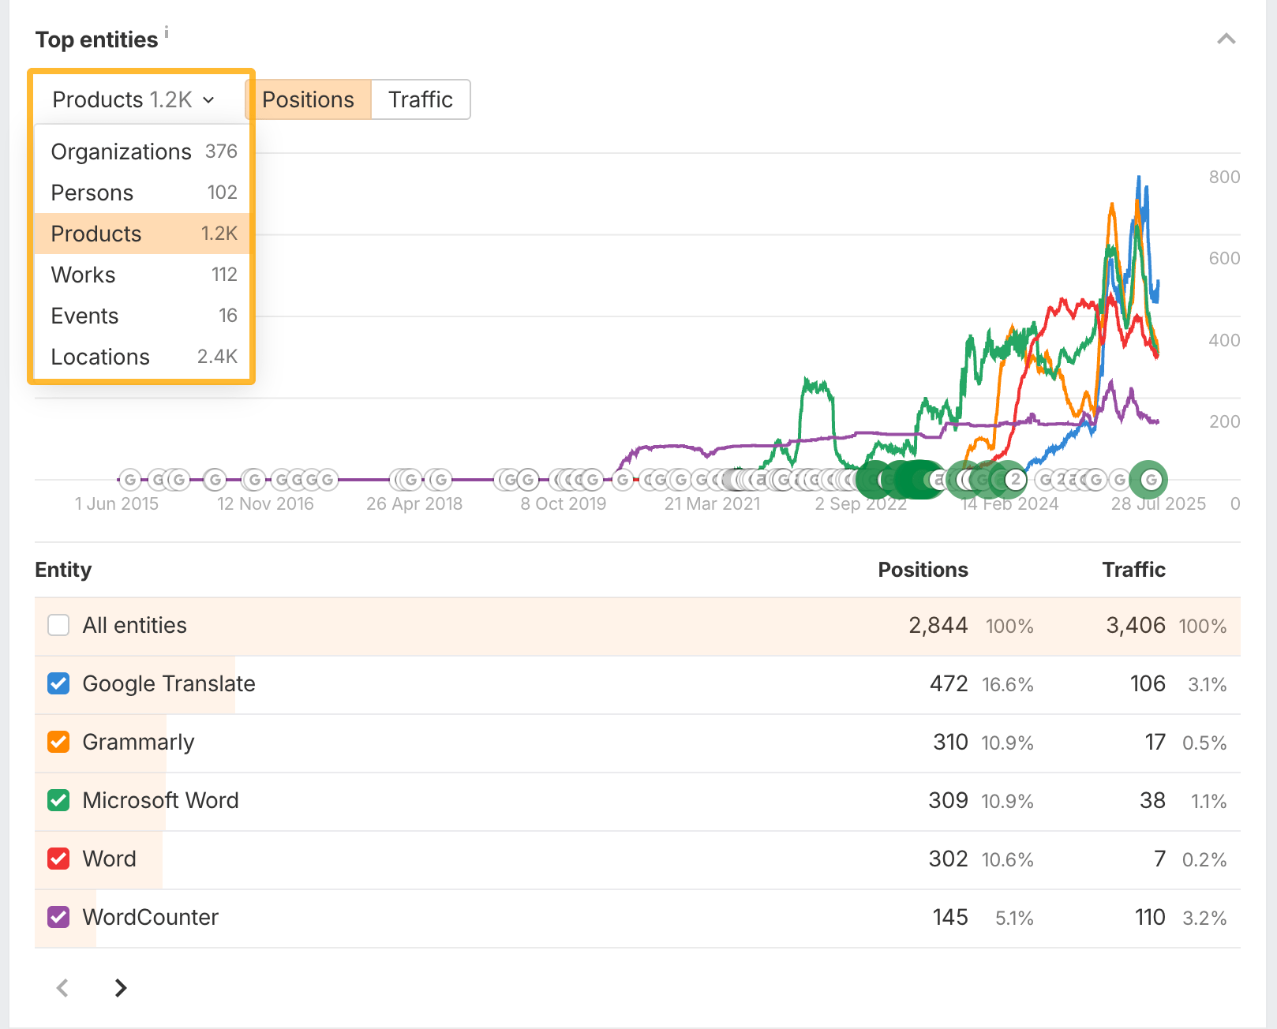Screen dimensions: 1277x1029
Task: Collapse the Top entities panel chevron
Action: 1226,39
